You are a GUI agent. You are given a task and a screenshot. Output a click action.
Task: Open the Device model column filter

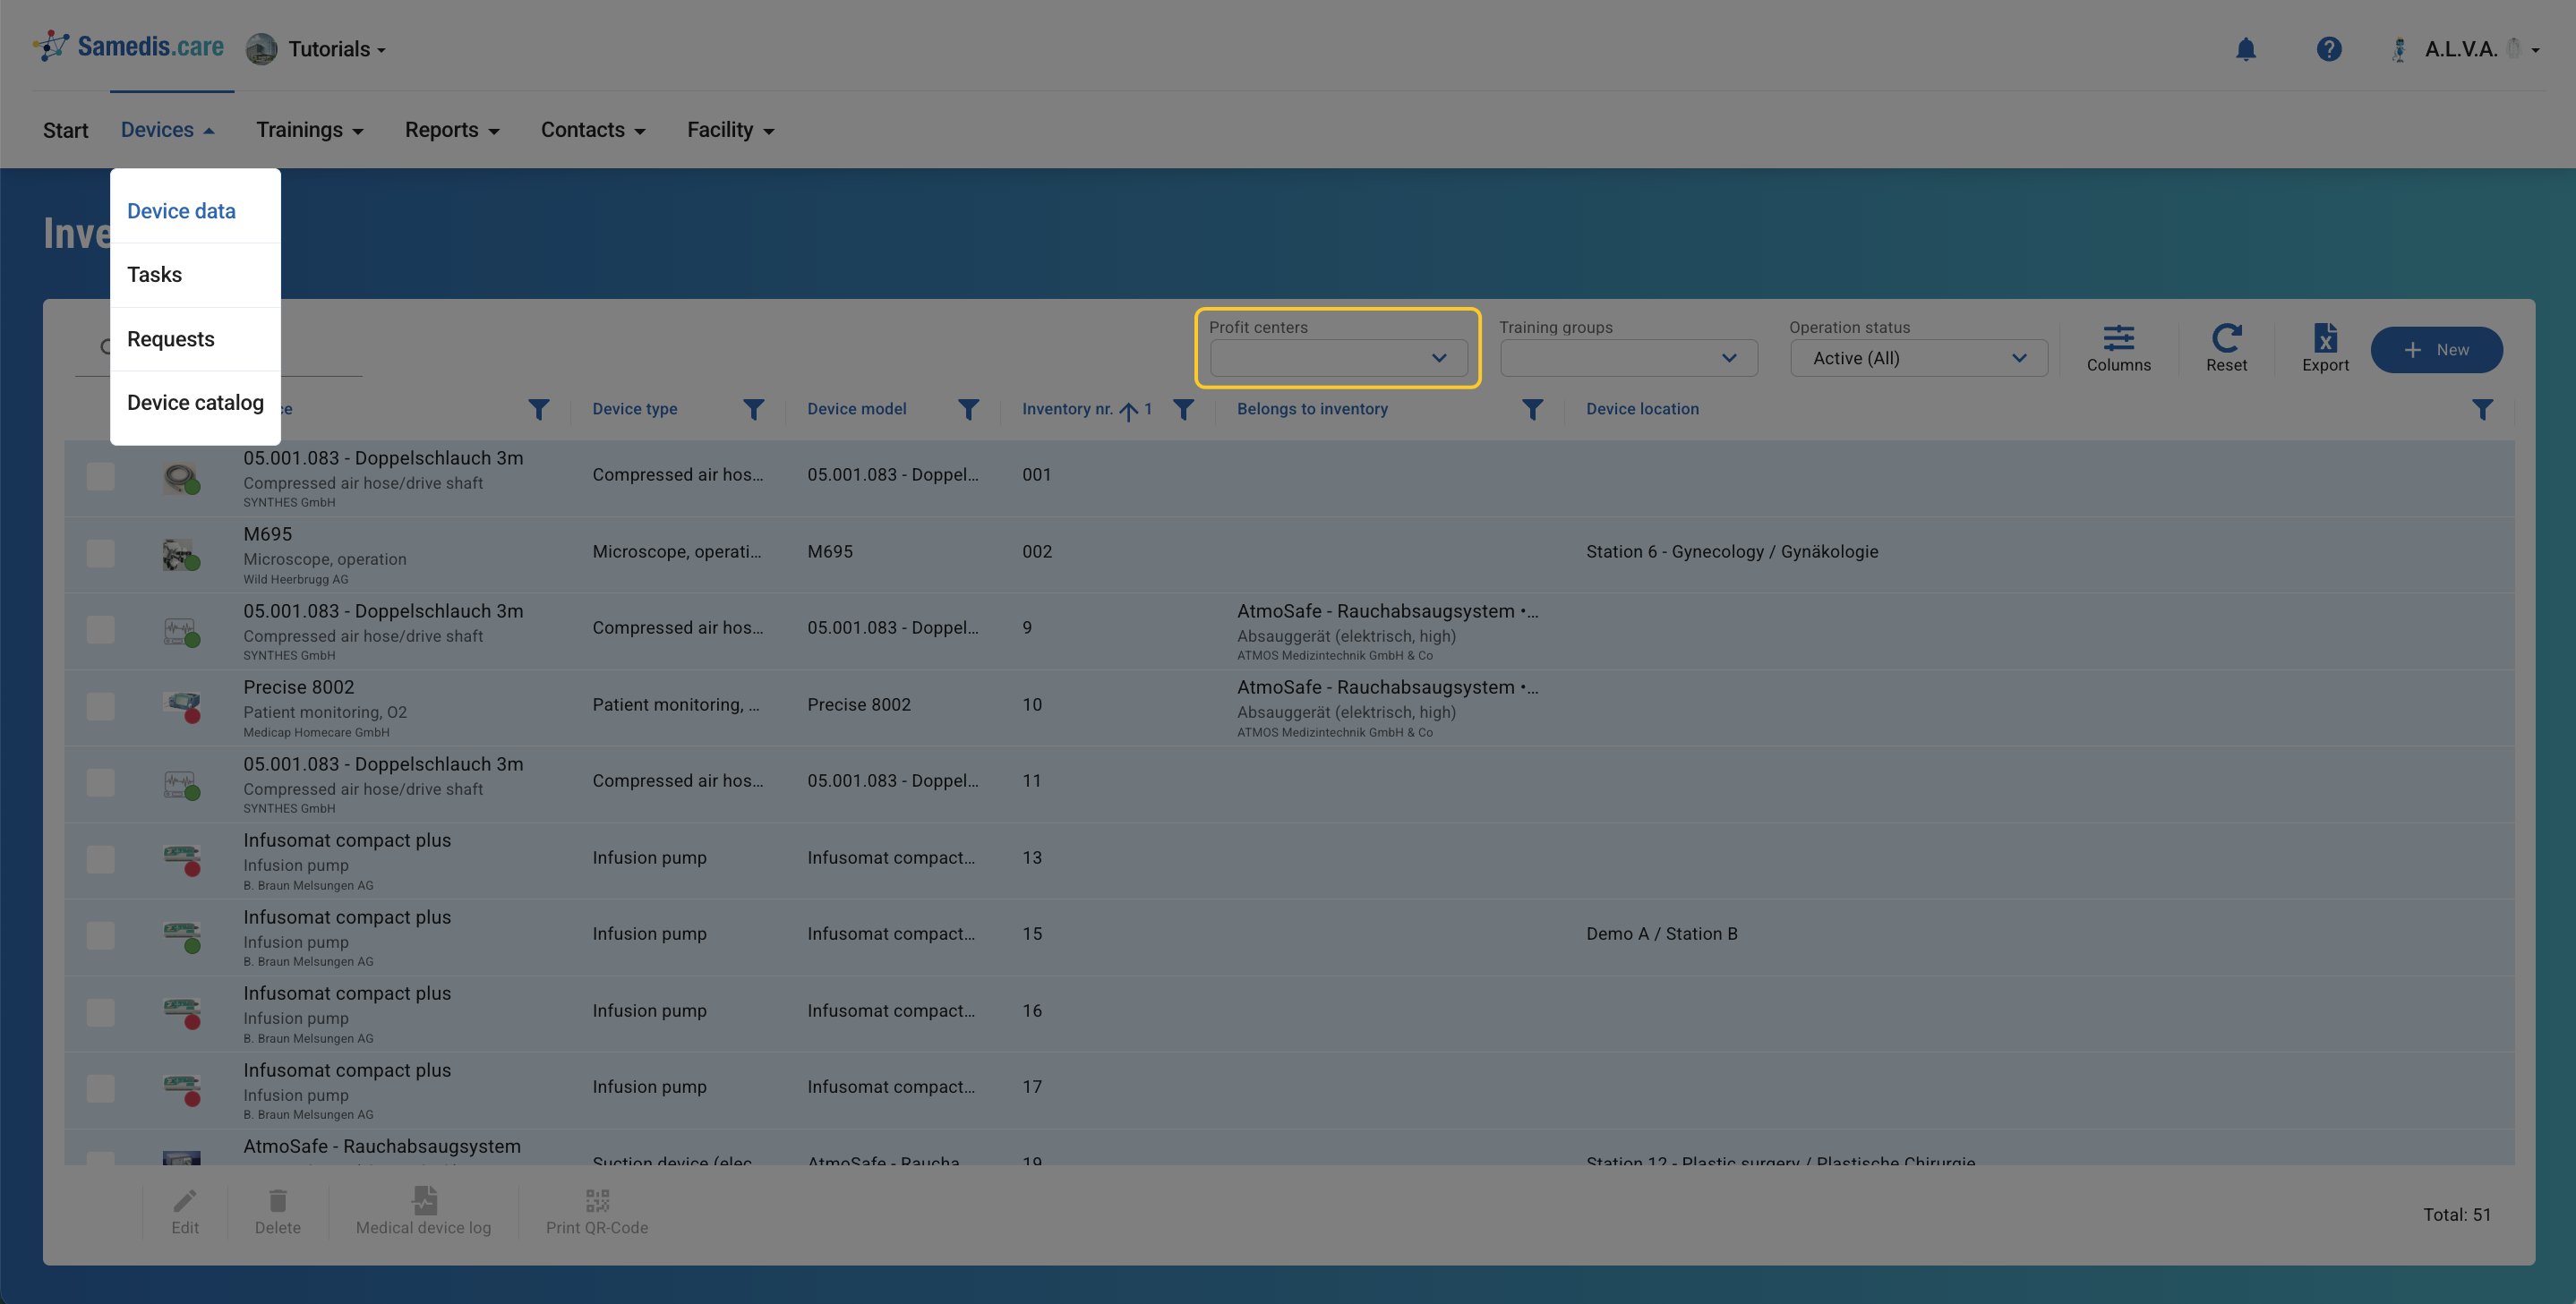[968, 410]
